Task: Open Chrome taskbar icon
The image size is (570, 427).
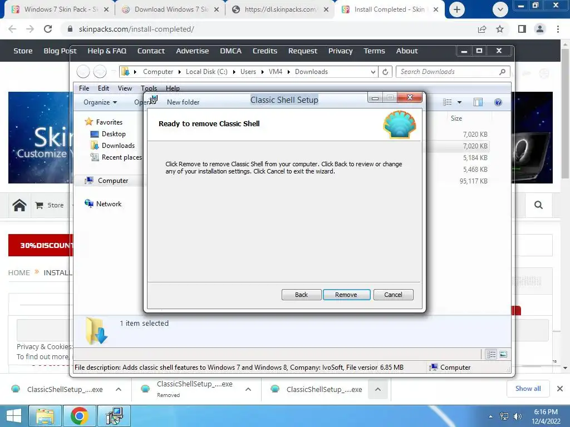Action: (79, 416)
